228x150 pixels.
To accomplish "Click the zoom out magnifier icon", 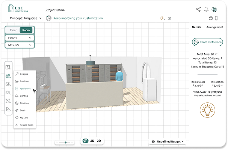I will pos(57,142).
